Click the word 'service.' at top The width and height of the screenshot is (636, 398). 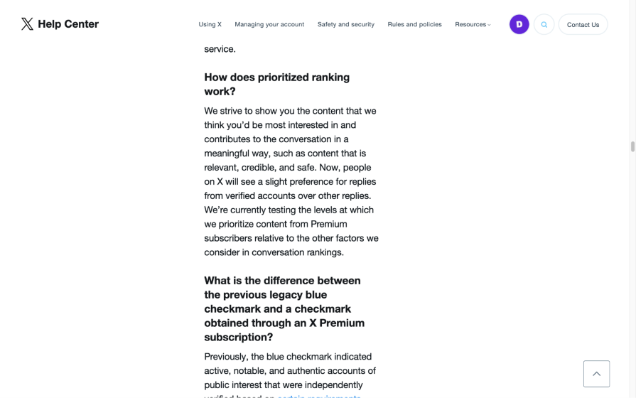pos(220,49)
